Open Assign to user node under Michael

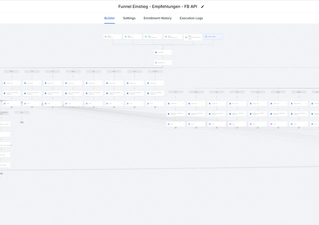point(196,104)
